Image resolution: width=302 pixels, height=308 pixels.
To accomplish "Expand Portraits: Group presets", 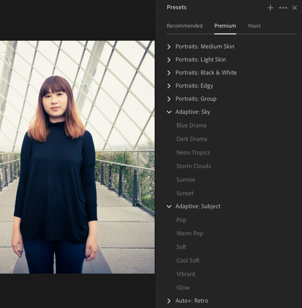I will 192,99.
